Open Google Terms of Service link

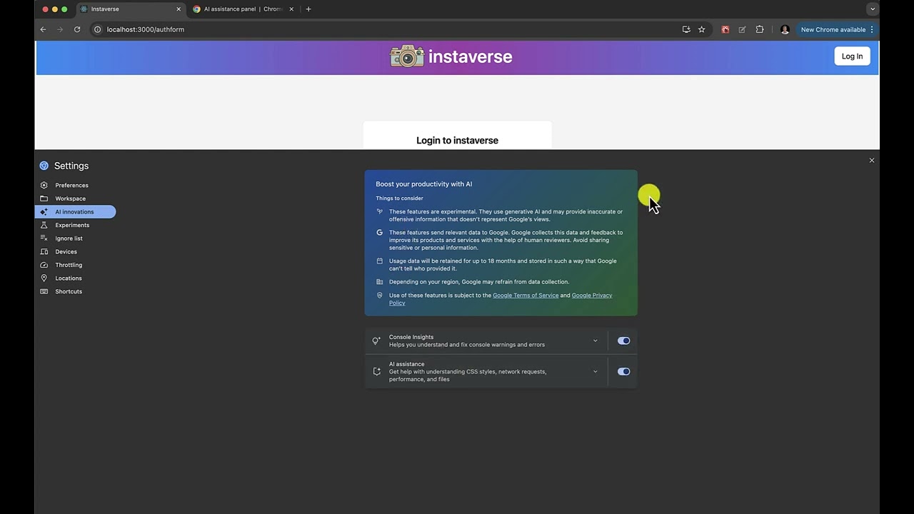coord(526,296)
